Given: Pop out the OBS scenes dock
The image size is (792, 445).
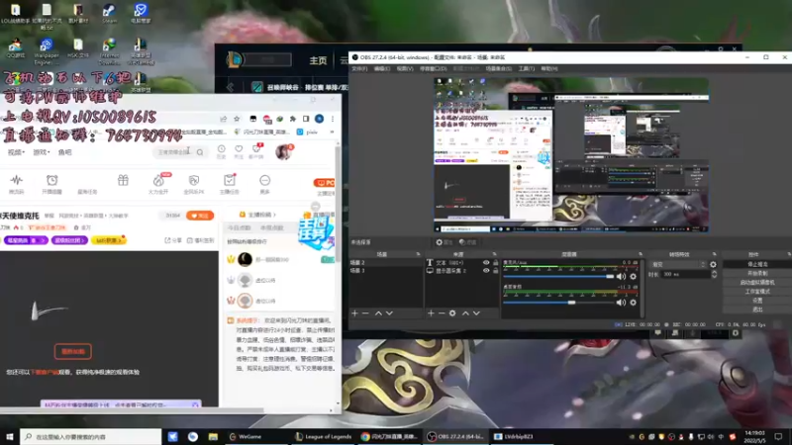Looking at the screenshot, I should tap(418, 254).
